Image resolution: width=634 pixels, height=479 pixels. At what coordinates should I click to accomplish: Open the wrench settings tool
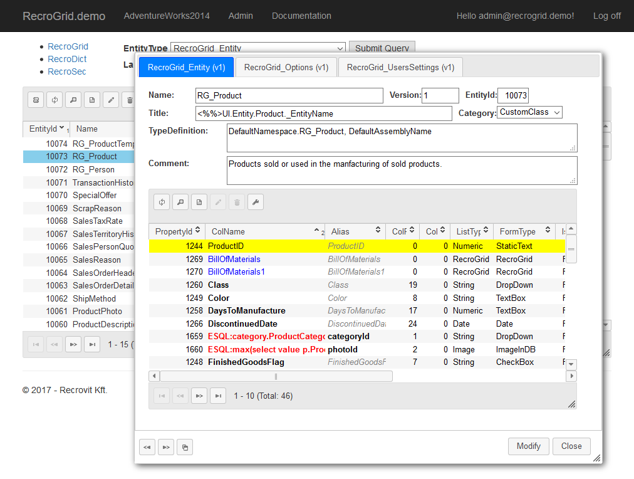pos(256,202)
